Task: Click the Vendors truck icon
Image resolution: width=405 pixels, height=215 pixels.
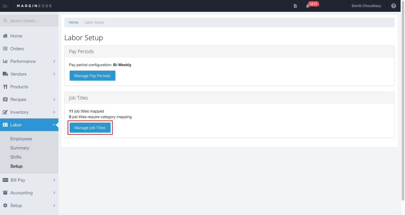Action: 5,74
